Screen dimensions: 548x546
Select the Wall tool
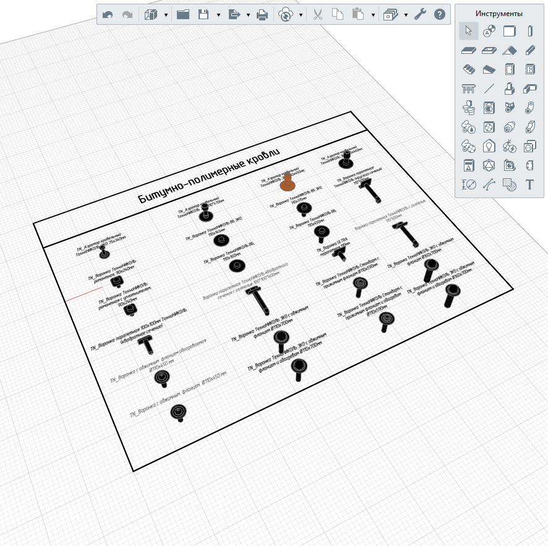point(510,31)
